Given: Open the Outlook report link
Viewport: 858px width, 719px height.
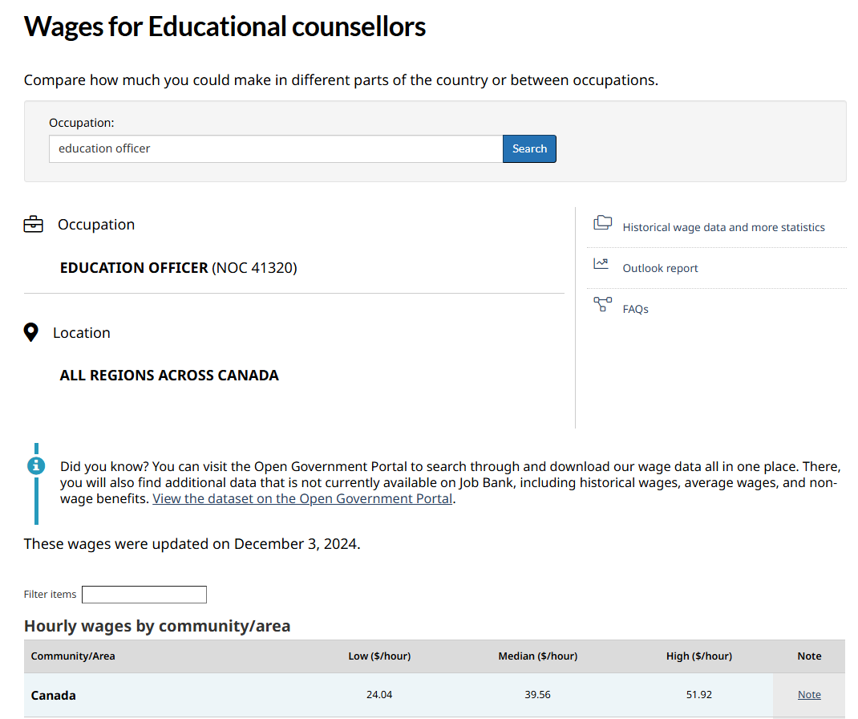Looking at the screenshot, I should [x=660, y=268].
